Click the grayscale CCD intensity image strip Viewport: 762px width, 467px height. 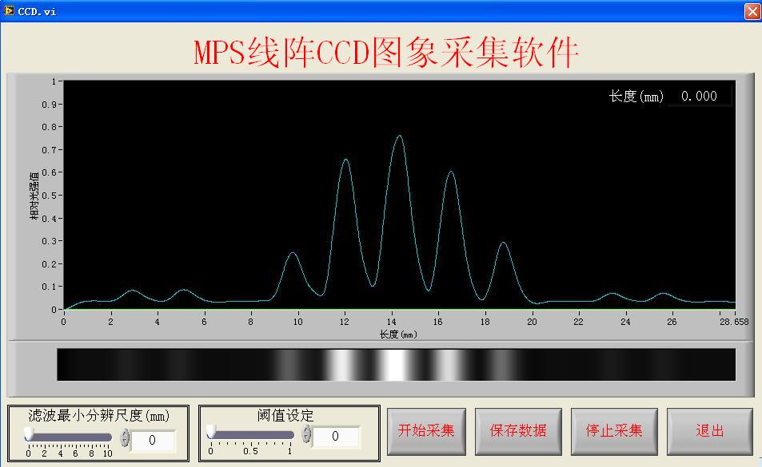[x=396, y=365]
